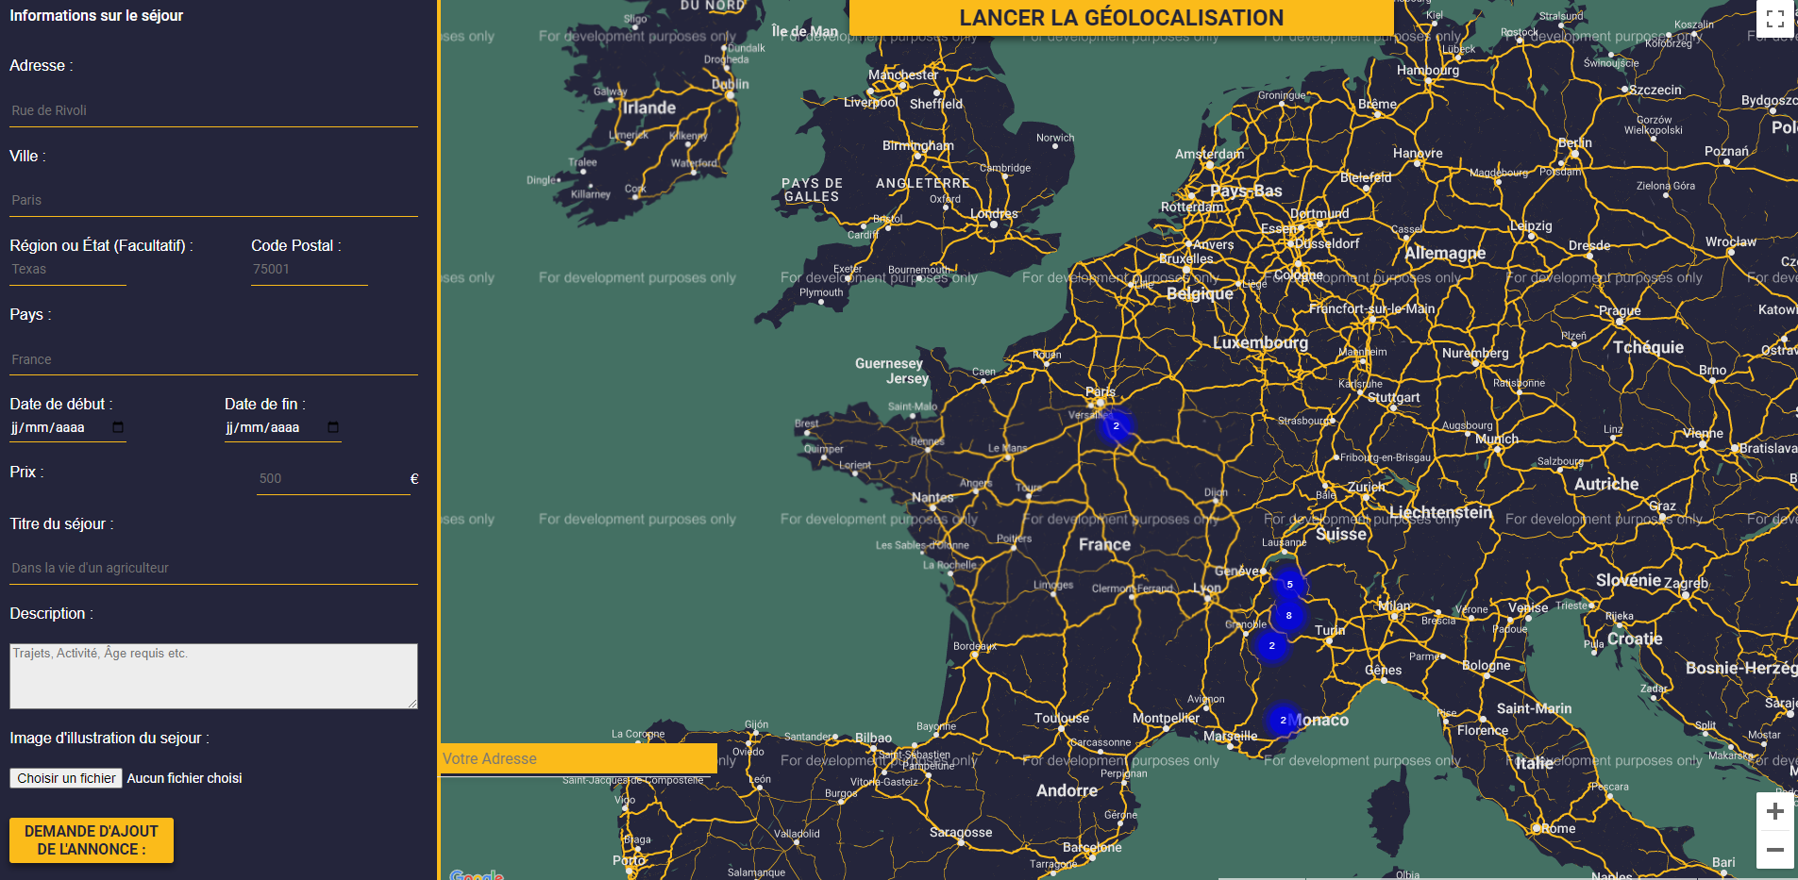
Task: Click the Date de début date field
Action: tap(68, 428)
